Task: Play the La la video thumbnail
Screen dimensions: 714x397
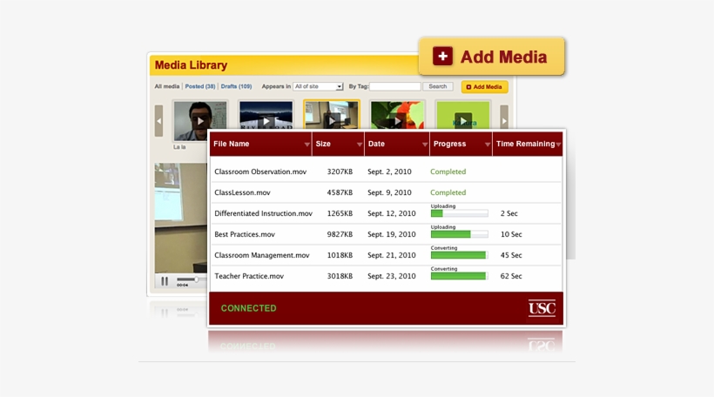Action: 200,121
